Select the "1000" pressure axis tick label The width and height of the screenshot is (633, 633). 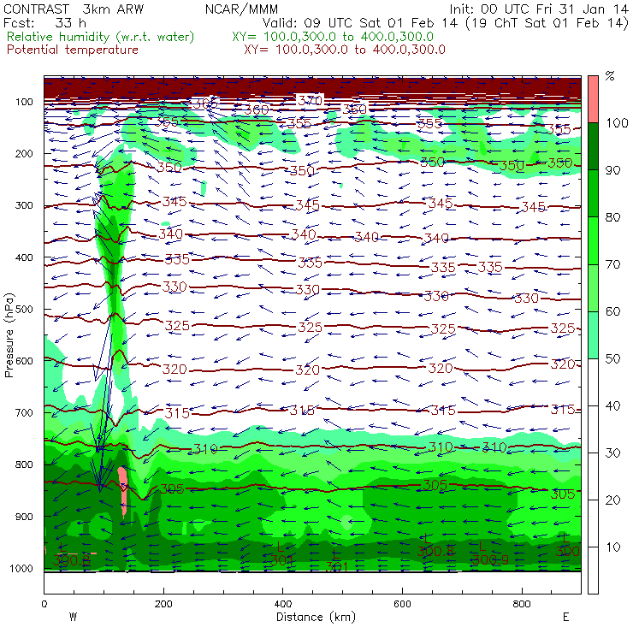click(20, 568)
